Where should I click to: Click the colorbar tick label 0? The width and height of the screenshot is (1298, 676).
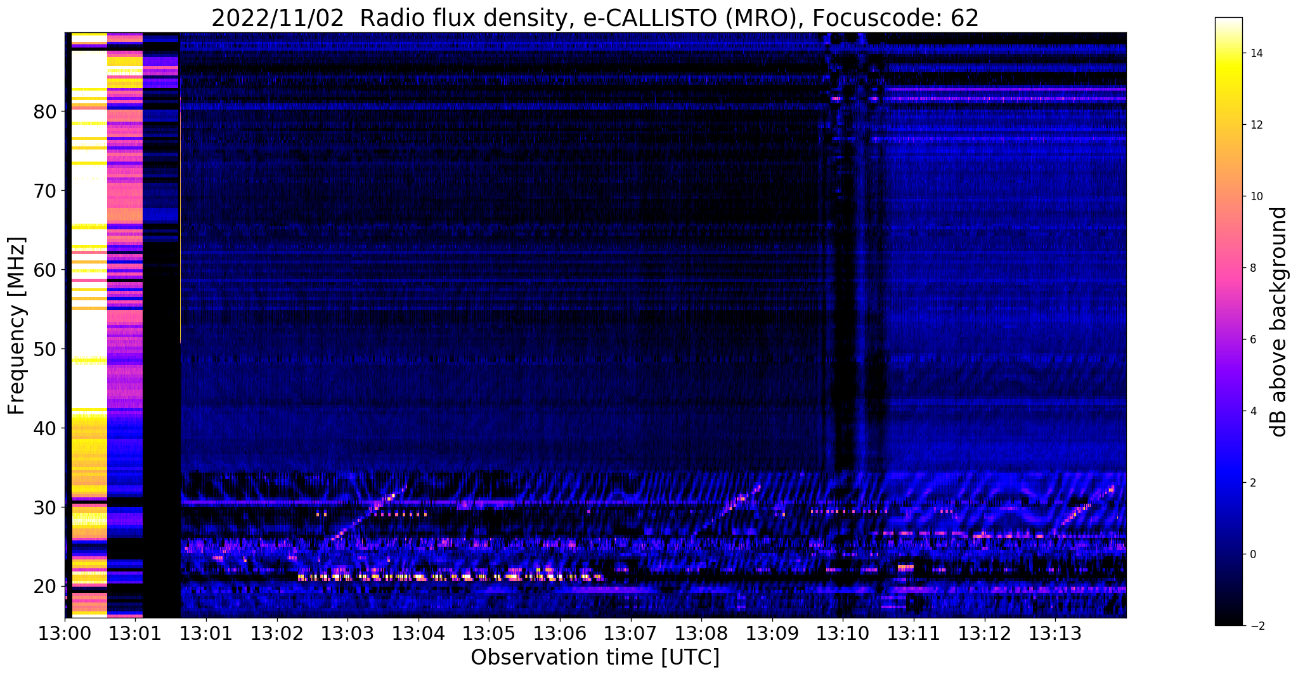pos(1253,554)
